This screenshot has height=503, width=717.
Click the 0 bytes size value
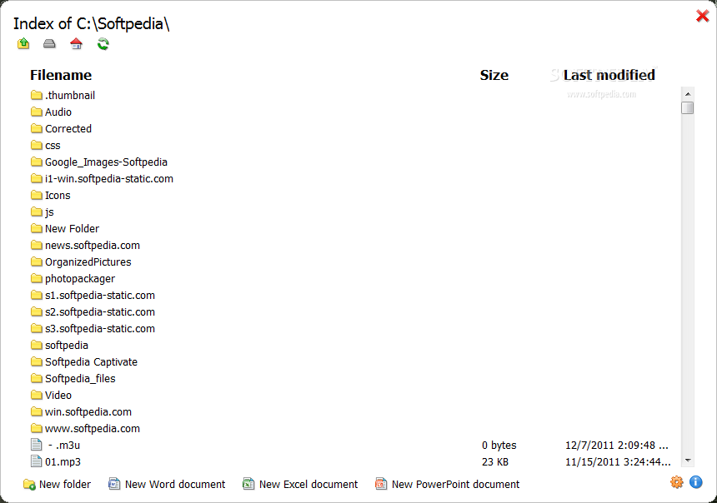[x=499, y=446]
